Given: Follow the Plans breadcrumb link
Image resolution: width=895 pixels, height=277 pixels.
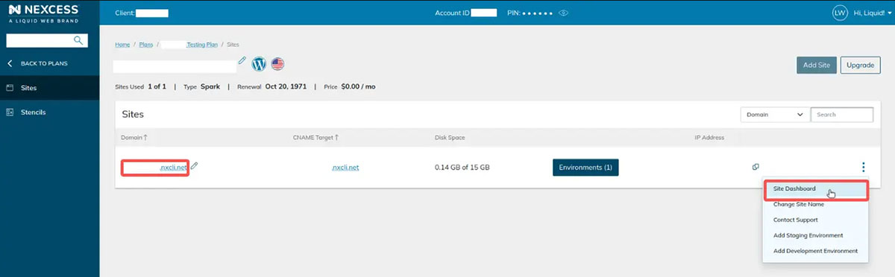Looking at the screenshot, I should point(145,45).
